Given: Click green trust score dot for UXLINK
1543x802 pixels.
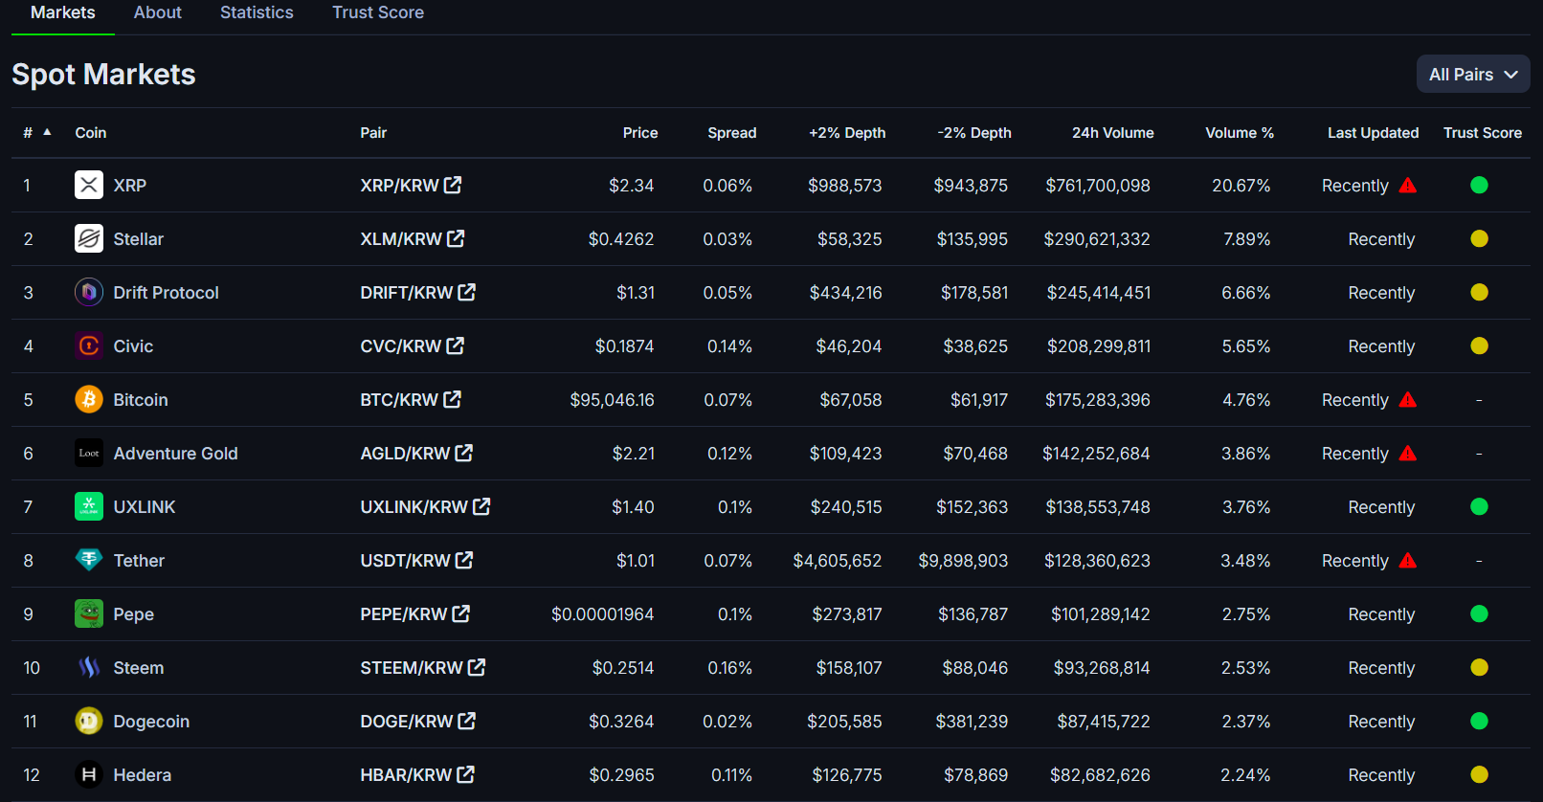Looking at the screenshot, I should coord(1479,506).
